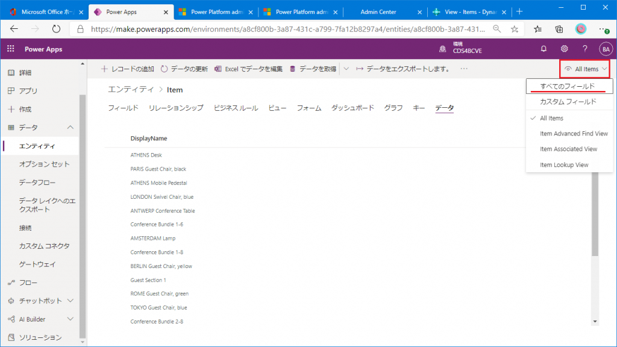Switch to the リレーションシップ tab
The image size is (617, 347).
pos(176,108)
